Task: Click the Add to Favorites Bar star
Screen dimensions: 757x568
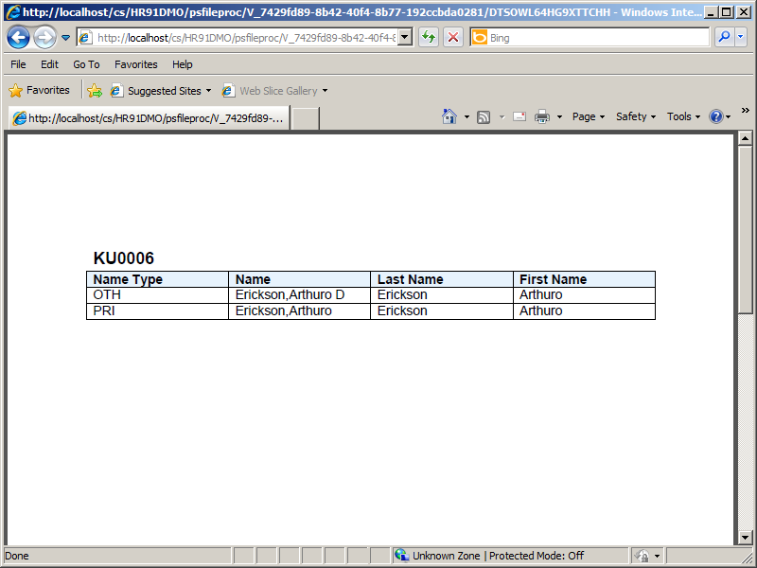Action: pos(94,90)
